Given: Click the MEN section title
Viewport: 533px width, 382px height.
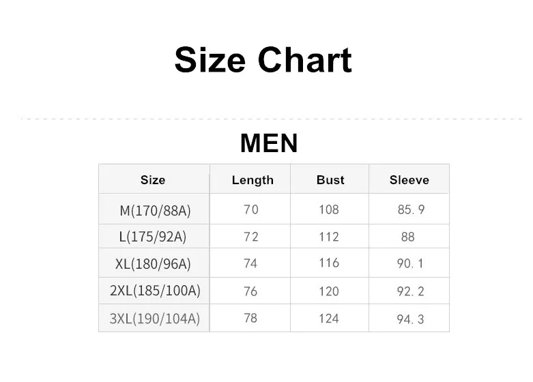Looking at the screenshot, I should (x=269, y=143).
